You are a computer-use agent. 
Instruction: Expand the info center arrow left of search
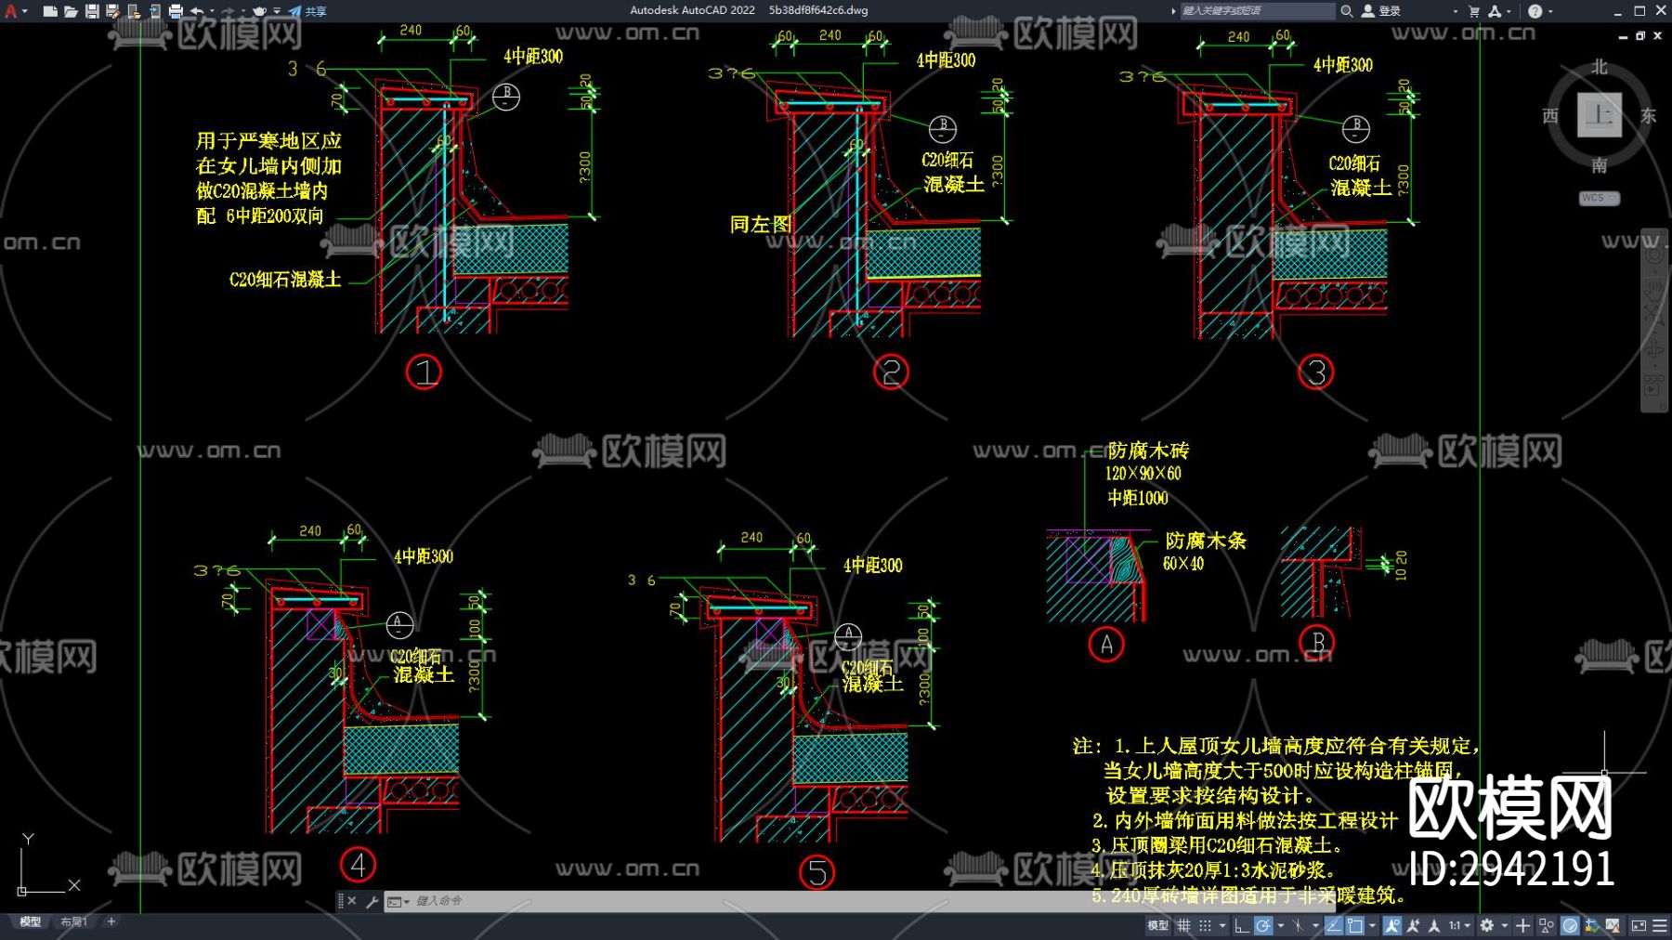pos(1173,11)
